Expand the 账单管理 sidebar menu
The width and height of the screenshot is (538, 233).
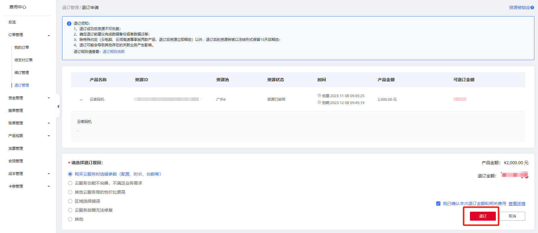[x=49, y=123]
